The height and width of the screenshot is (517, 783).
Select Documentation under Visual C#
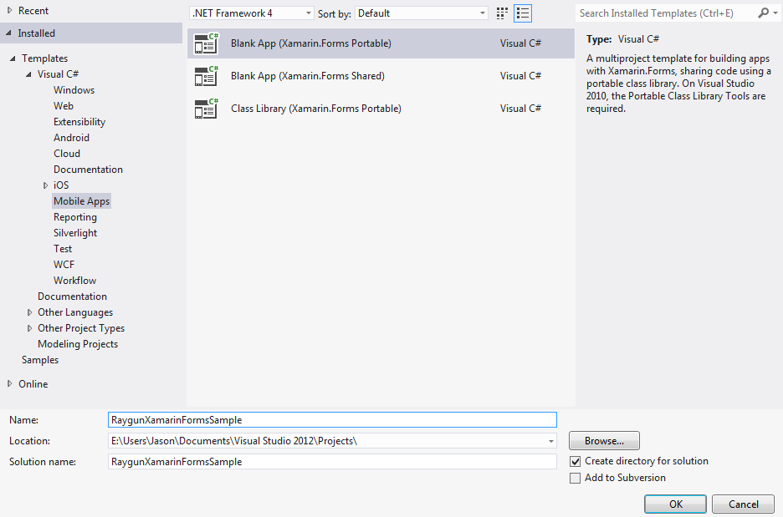[88, 170]
